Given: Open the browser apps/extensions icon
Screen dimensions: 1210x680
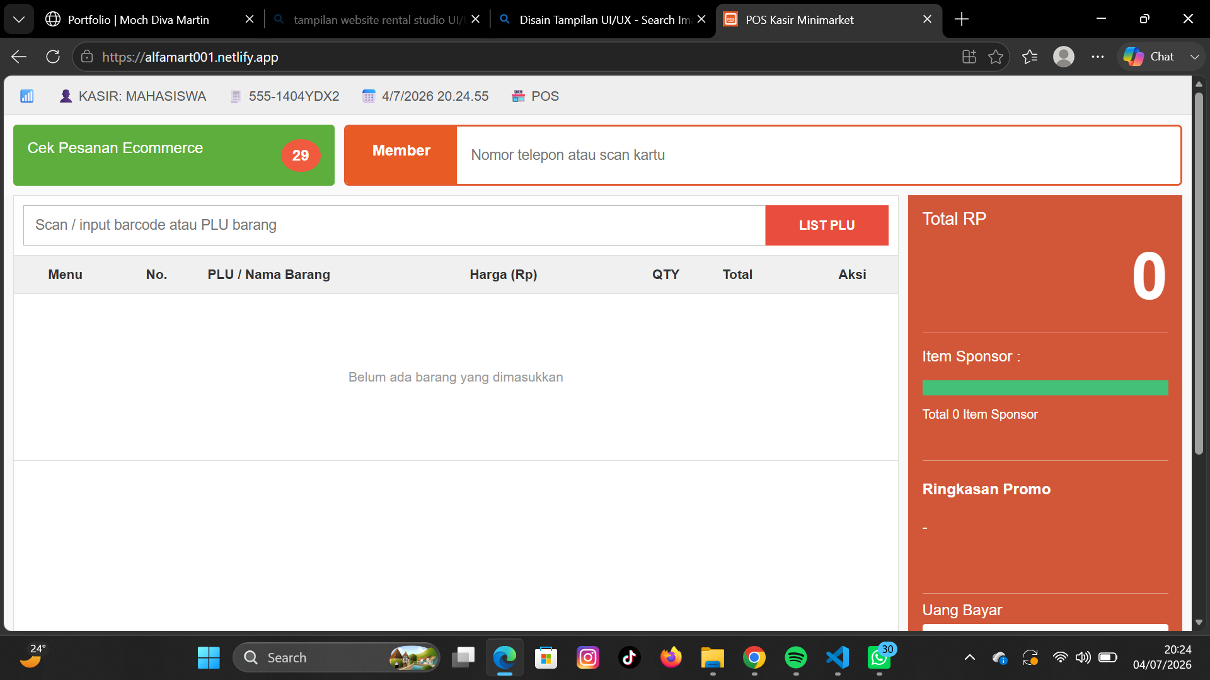Looking at the screenshot, I should click(x=969, y=57).
